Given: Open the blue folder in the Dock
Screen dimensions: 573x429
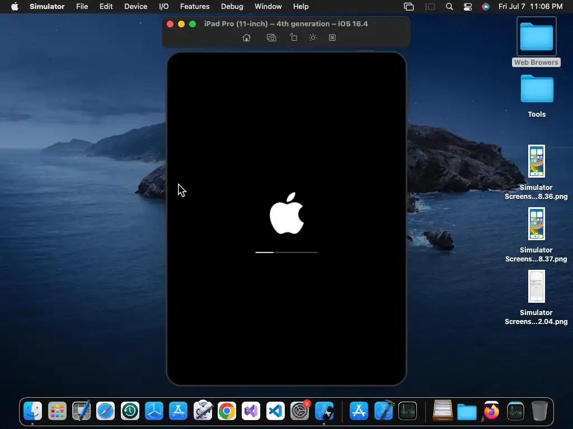Looking at the screenshot, I should pyautogui.click(x=467, y=412).
